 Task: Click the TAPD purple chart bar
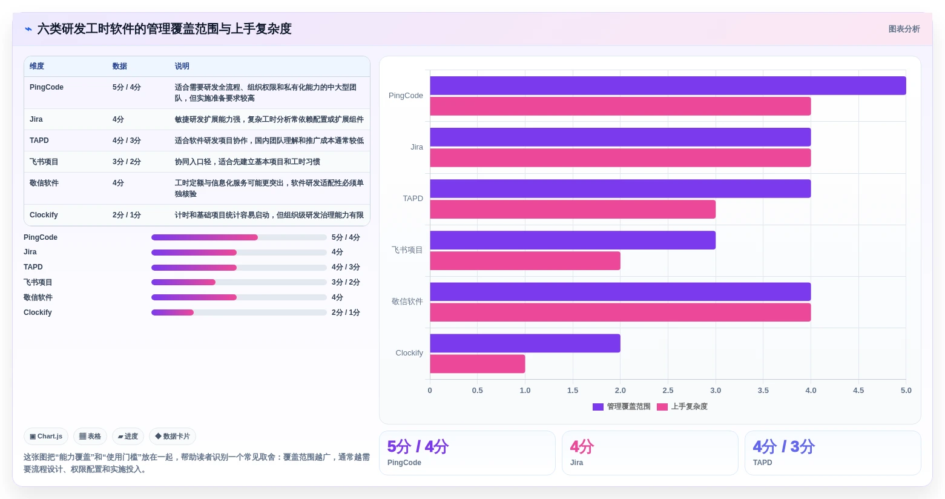[x=621, y=188]
